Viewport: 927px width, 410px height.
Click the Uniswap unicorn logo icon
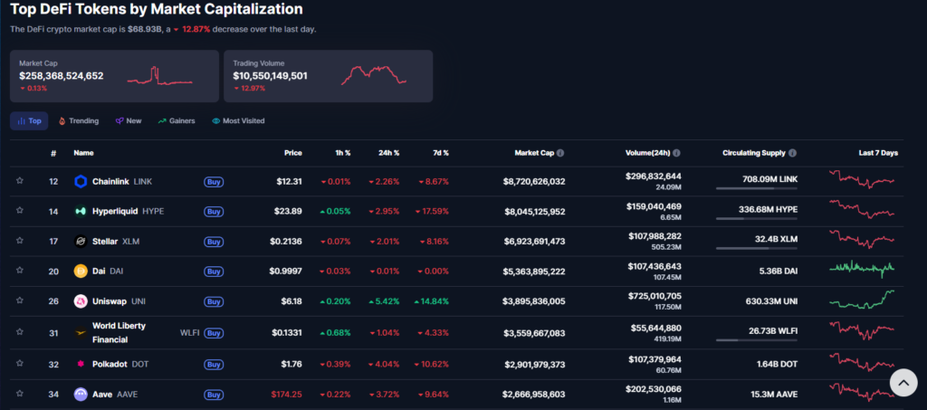click(x=80, y=300)
